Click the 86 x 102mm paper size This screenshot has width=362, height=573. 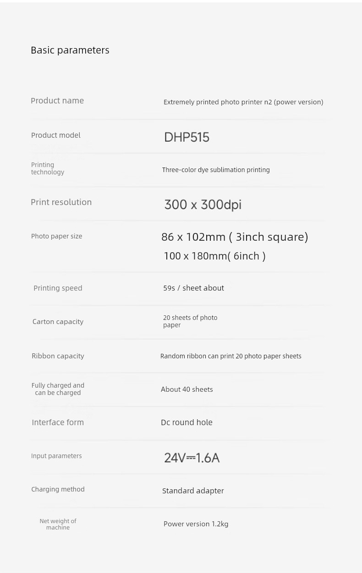pyautogui.click(x=235, y=237)
